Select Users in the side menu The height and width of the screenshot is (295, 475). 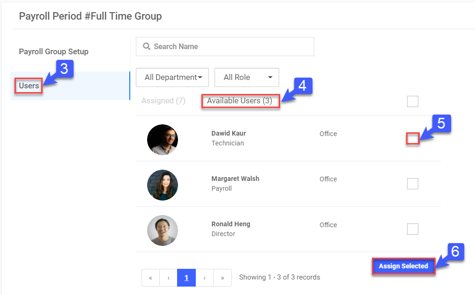click(29, 86)
